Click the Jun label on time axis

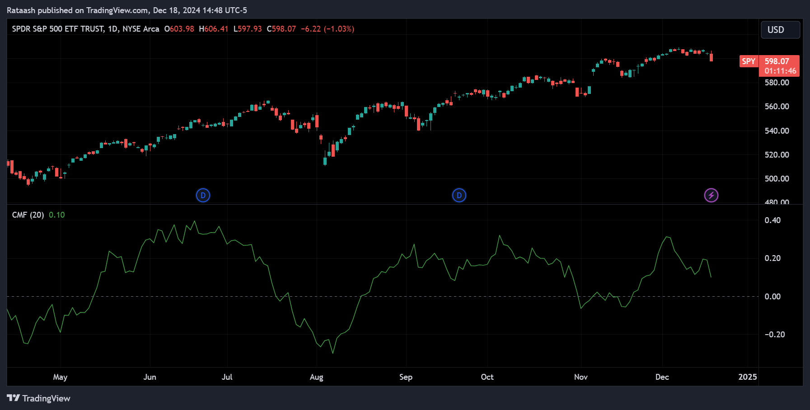(x=150, y=377)
